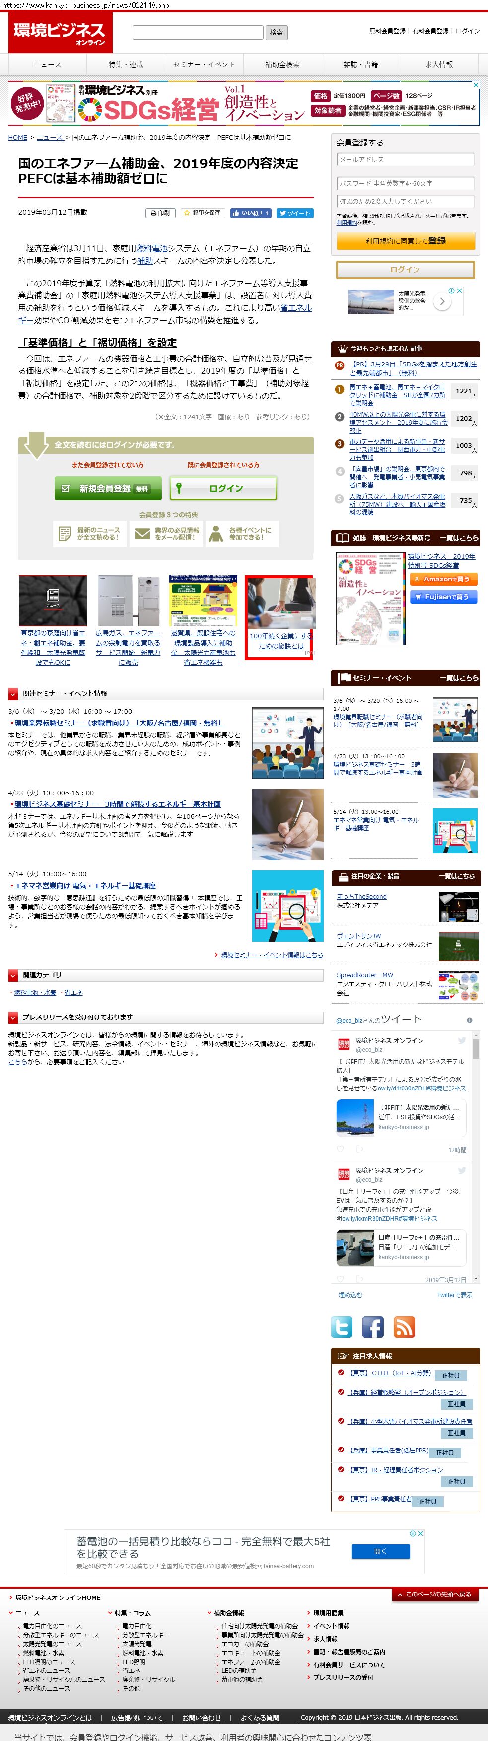Open セミナー・イベント 一覧はこちら link
488x1741 pixels.
[459, 677]
